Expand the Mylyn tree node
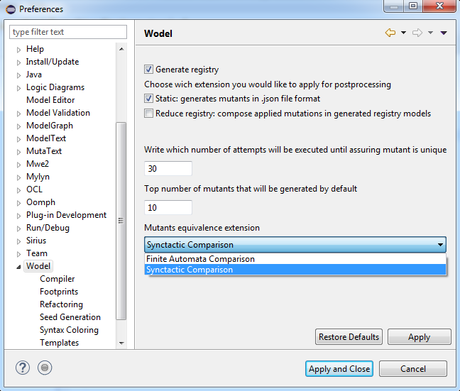The height and width of the screenshot is (391, 460). [18, 177]
